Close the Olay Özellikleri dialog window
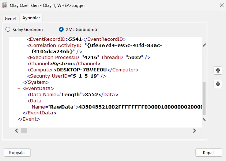Viewport: 226px width, 161px height. coord(221,5)
